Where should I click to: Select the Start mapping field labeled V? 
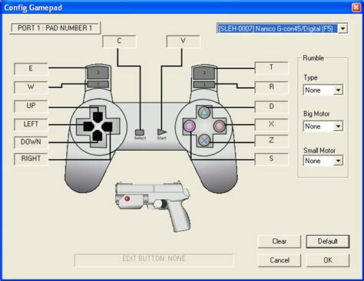pos(183,41)
